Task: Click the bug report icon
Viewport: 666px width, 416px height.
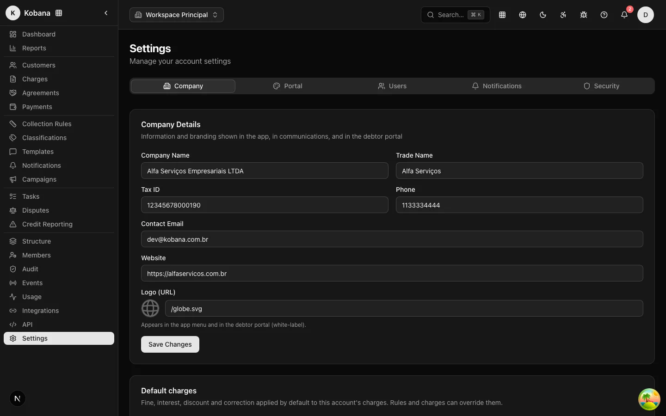Action: point(584,15)
